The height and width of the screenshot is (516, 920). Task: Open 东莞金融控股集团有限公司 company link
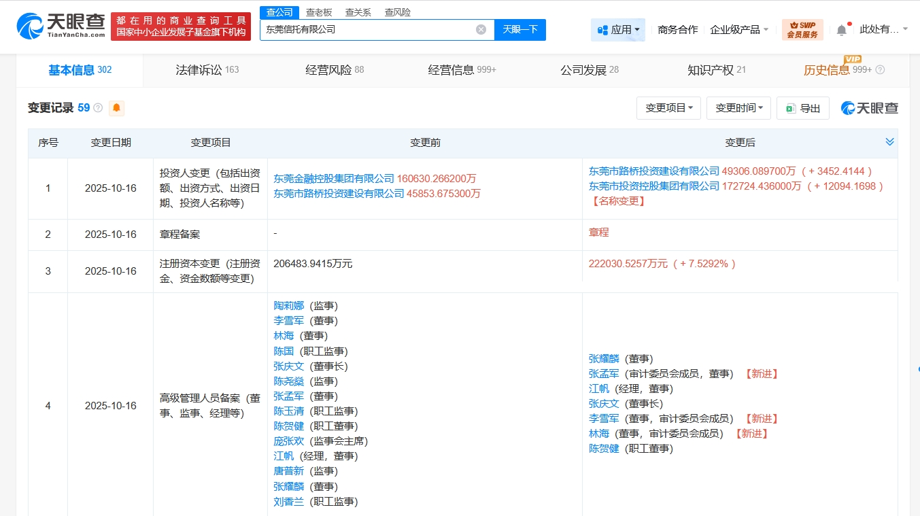[334, 179]
